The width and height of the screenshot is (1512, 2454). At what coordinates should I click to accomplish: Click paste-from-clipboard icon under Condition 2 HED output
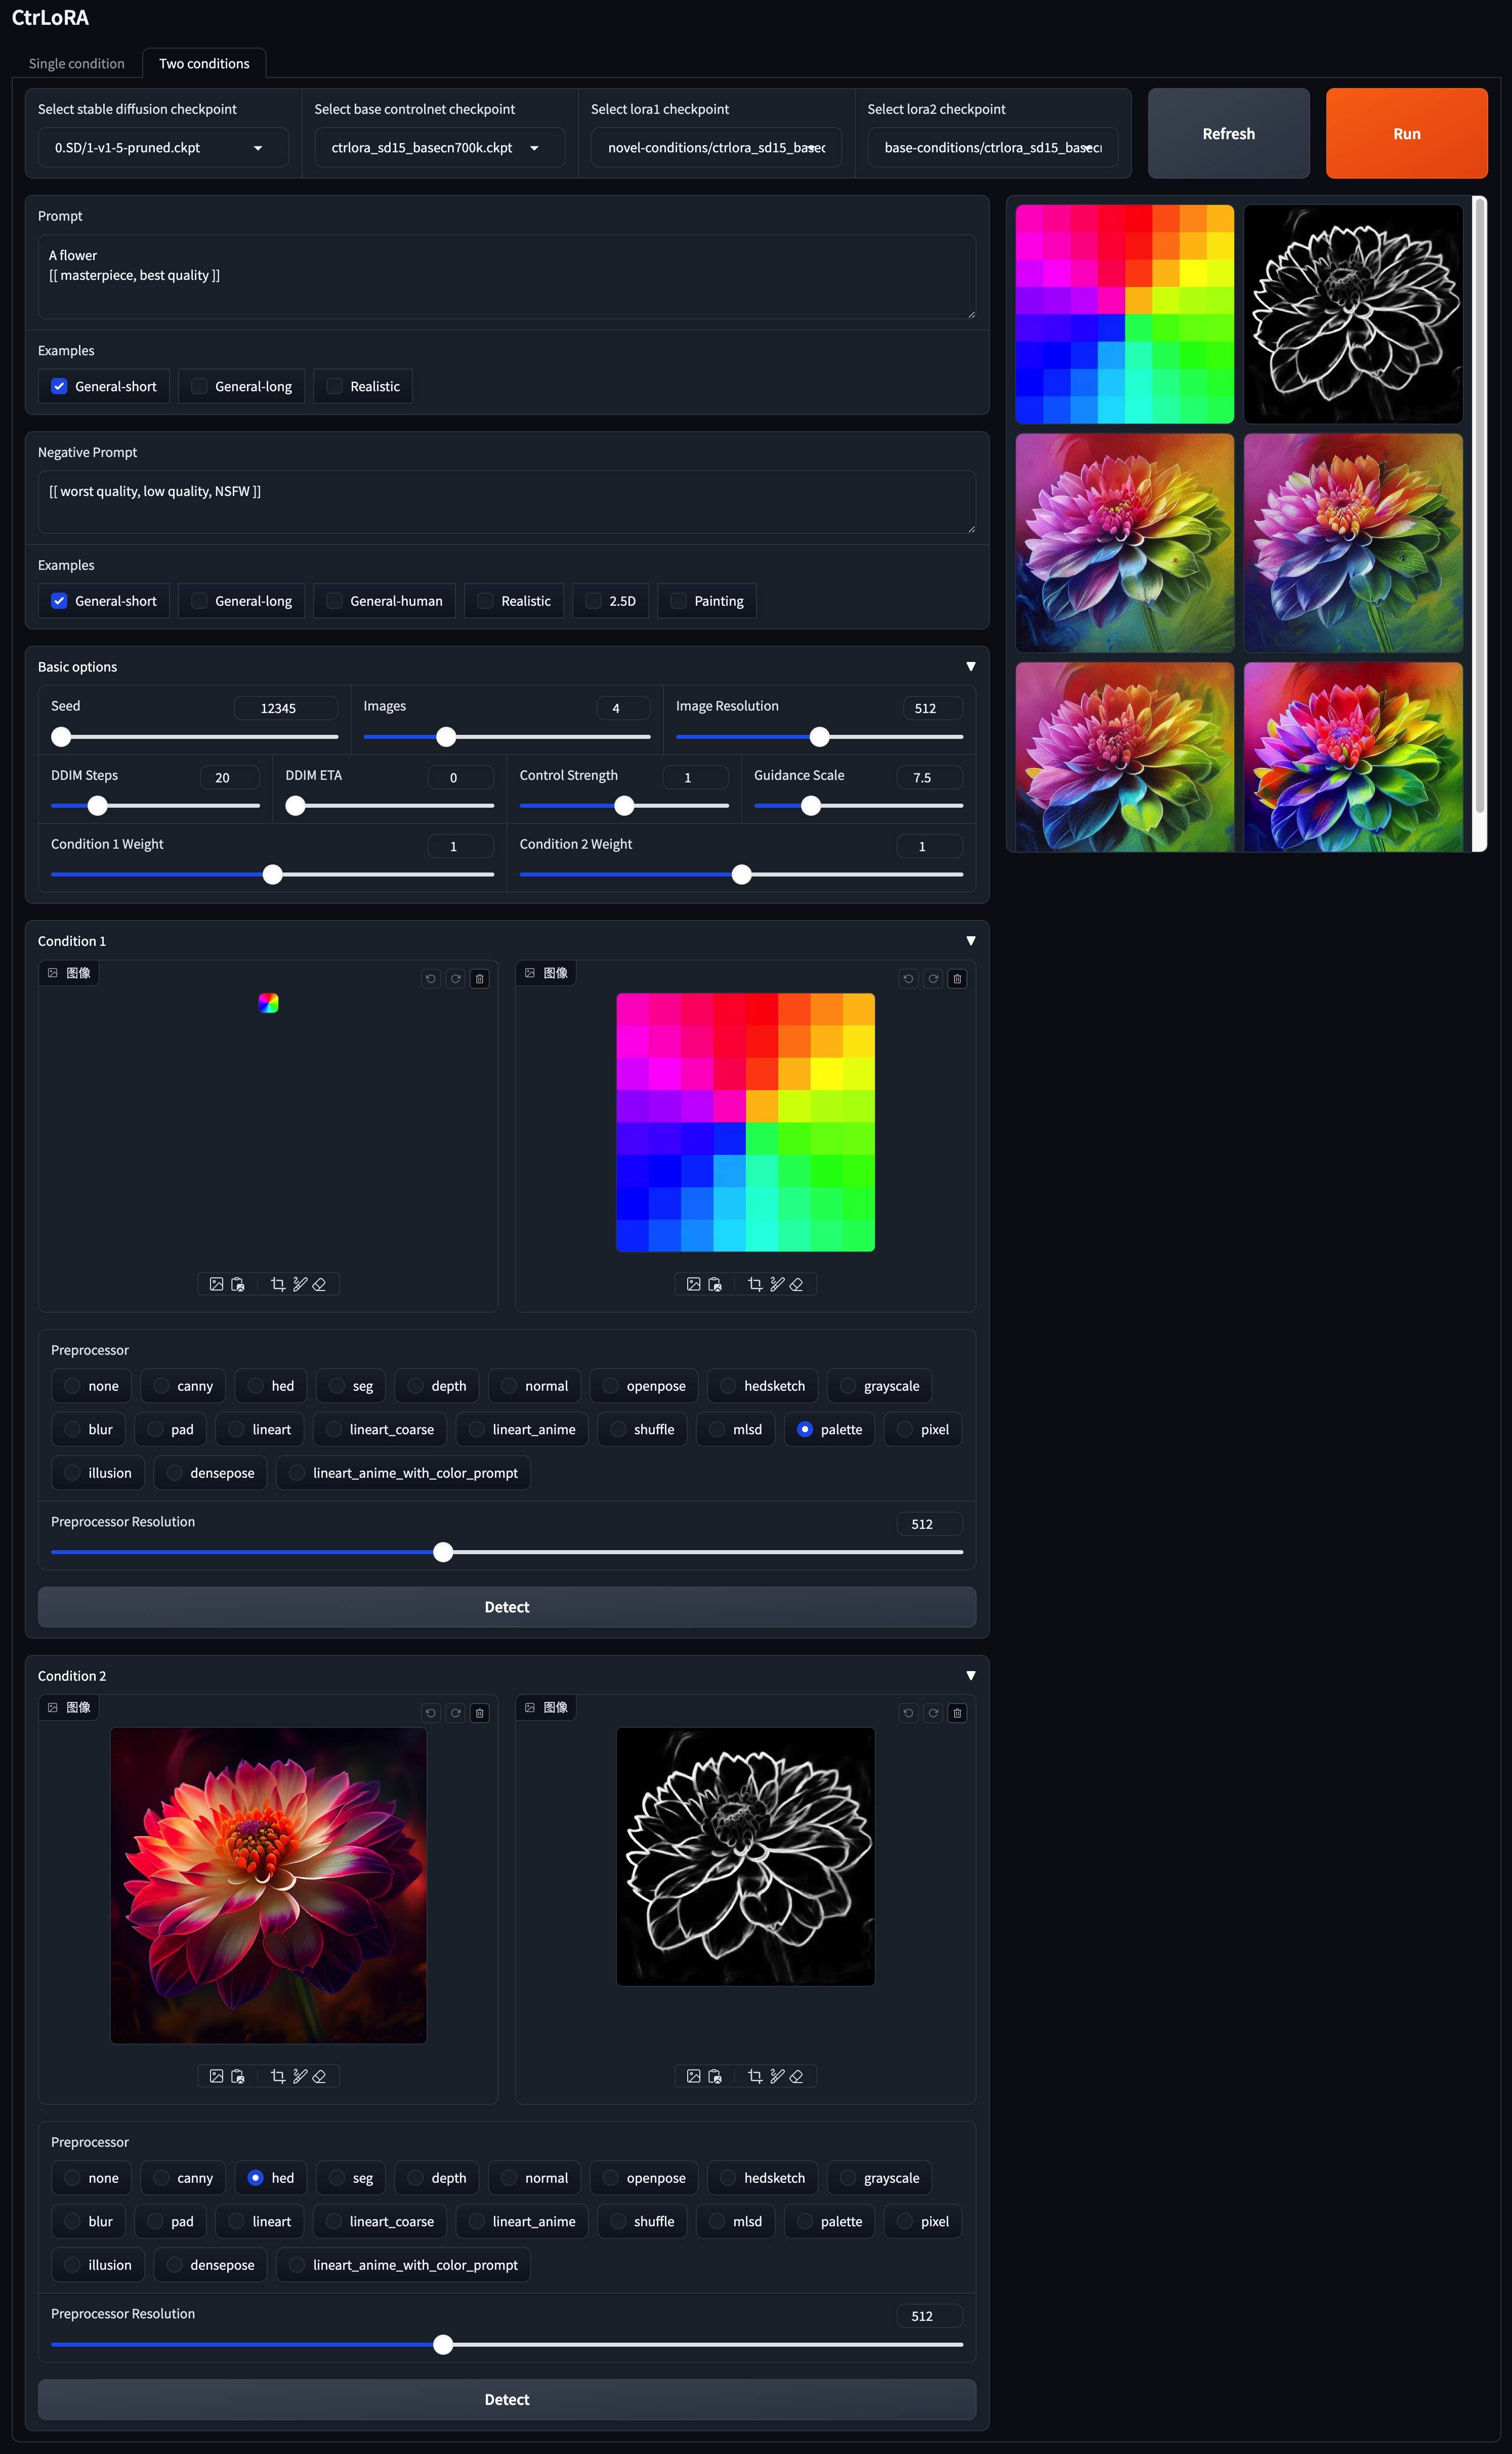point(715,2076)
